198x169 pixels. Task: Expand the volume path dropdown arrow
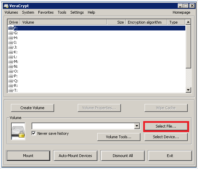pos(137,126)
